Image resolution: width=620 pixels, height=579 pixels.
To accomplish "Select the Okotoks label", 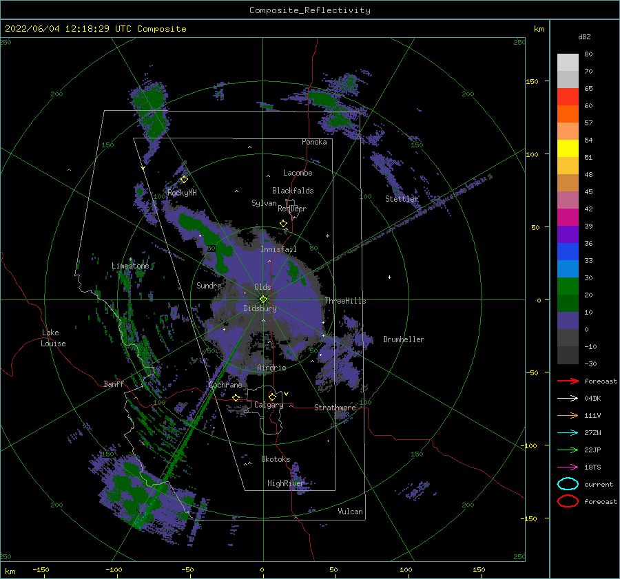I will point(276,459).
